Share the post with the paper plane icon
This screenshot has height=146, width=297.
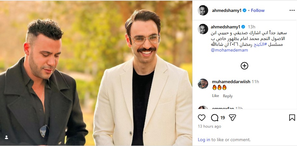click(232, 118)
